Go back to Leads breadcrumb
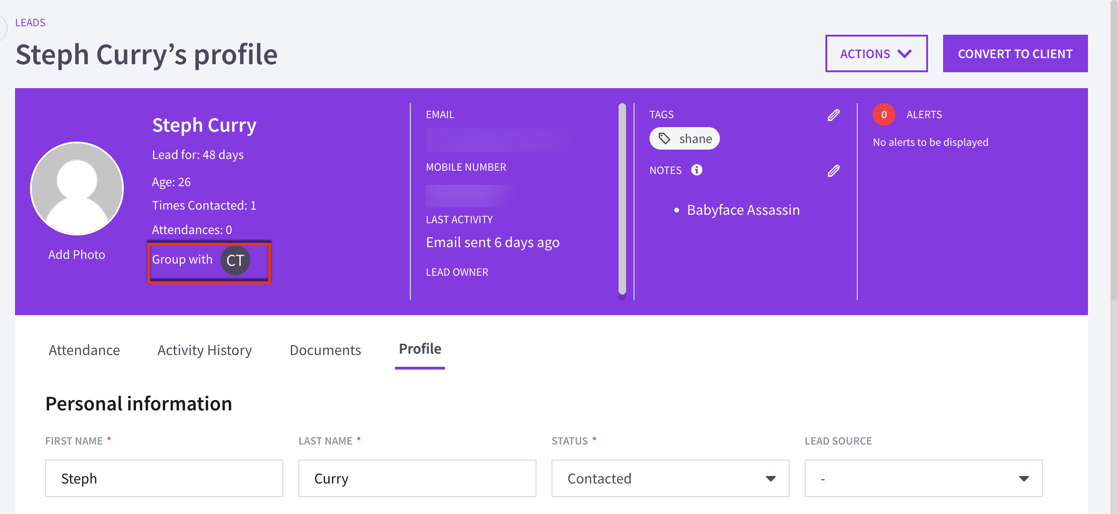1118x514 pixels. (x=30, y=23)
